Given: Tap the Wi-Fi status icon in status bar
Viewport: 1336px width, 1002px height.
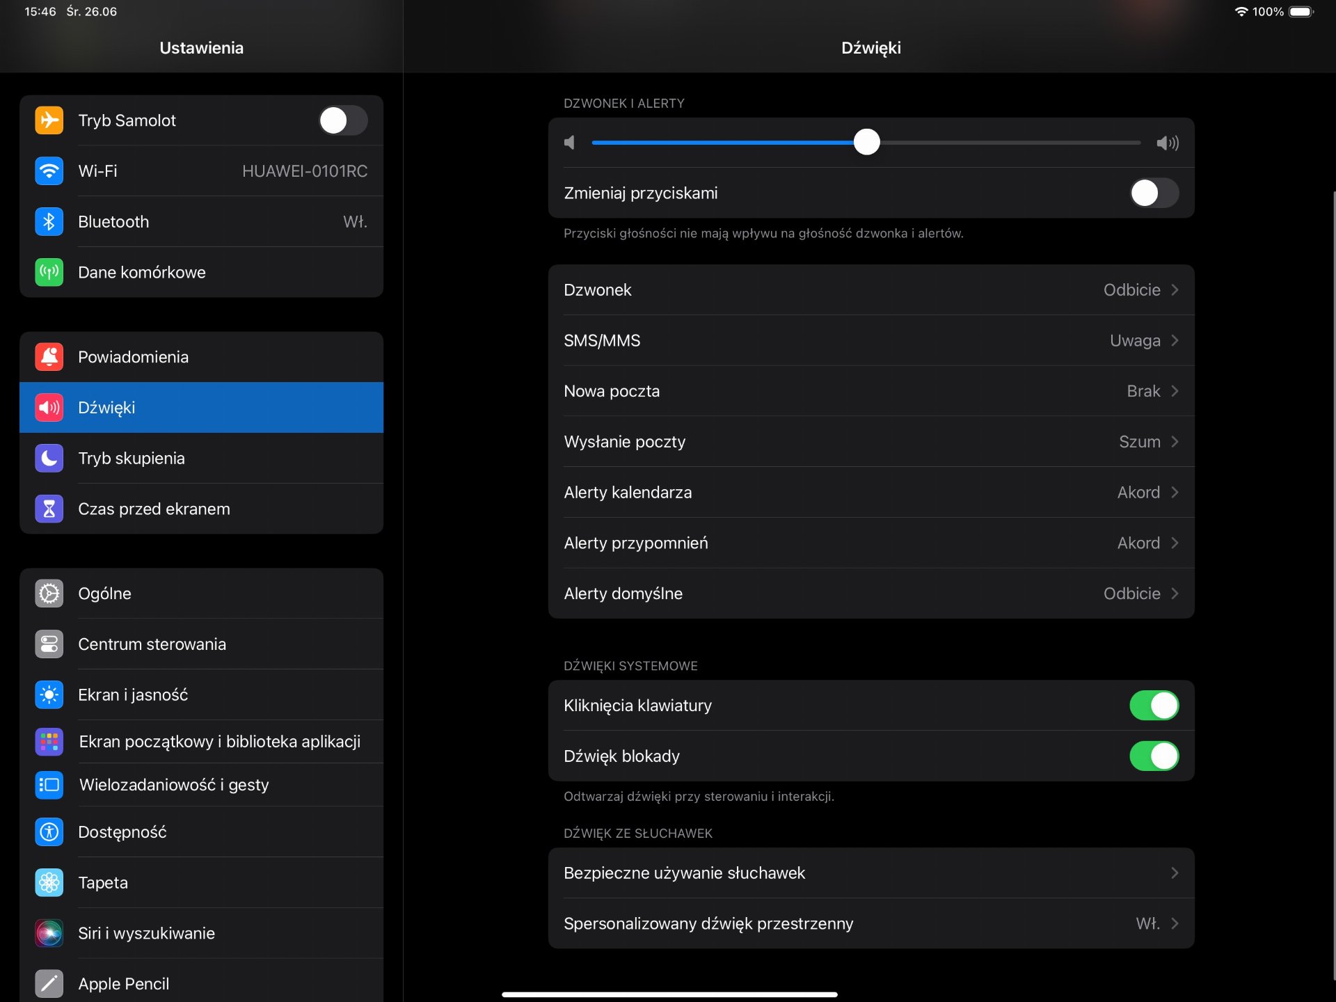Looking at the screenshot, I should point(1241,12).
